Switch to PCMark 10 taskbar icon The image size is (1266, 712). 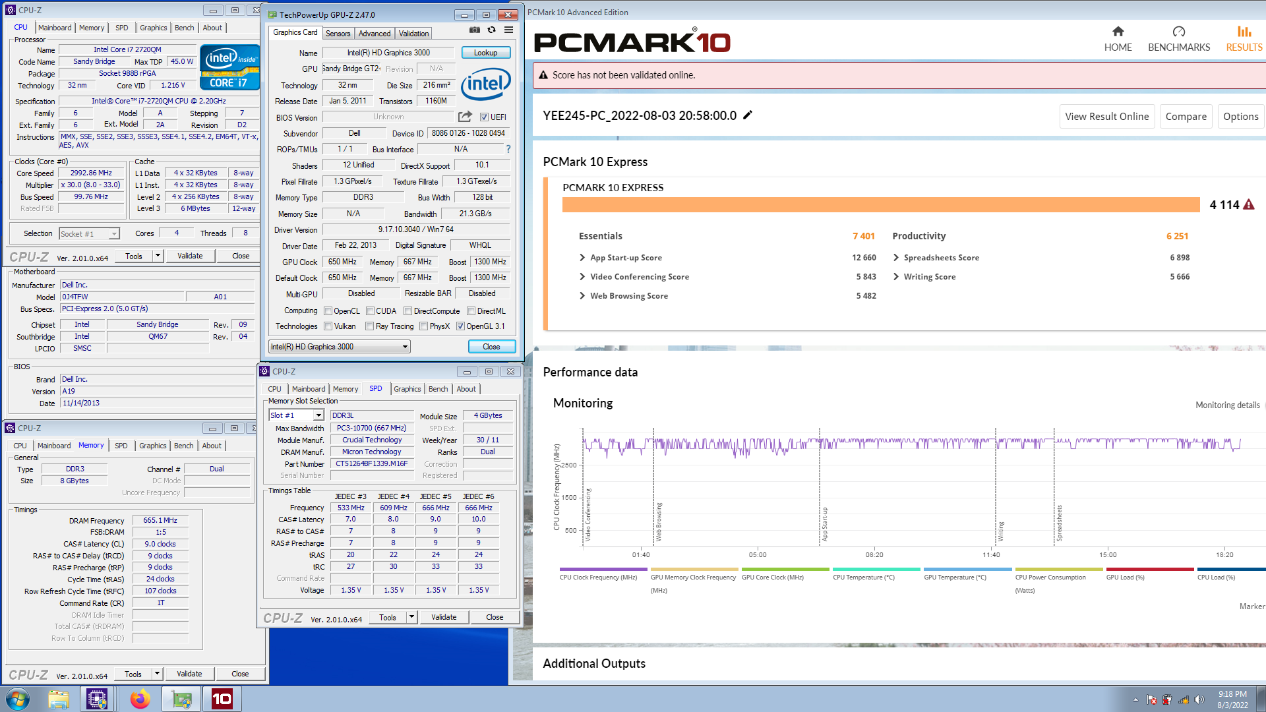click(x=222, y=699)
